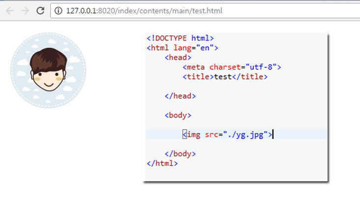Click the closing </body> tag

[x=180, y=154]
